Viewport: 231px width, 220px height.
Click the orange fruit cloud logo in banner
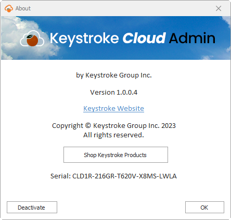click(x=32, y=38)
